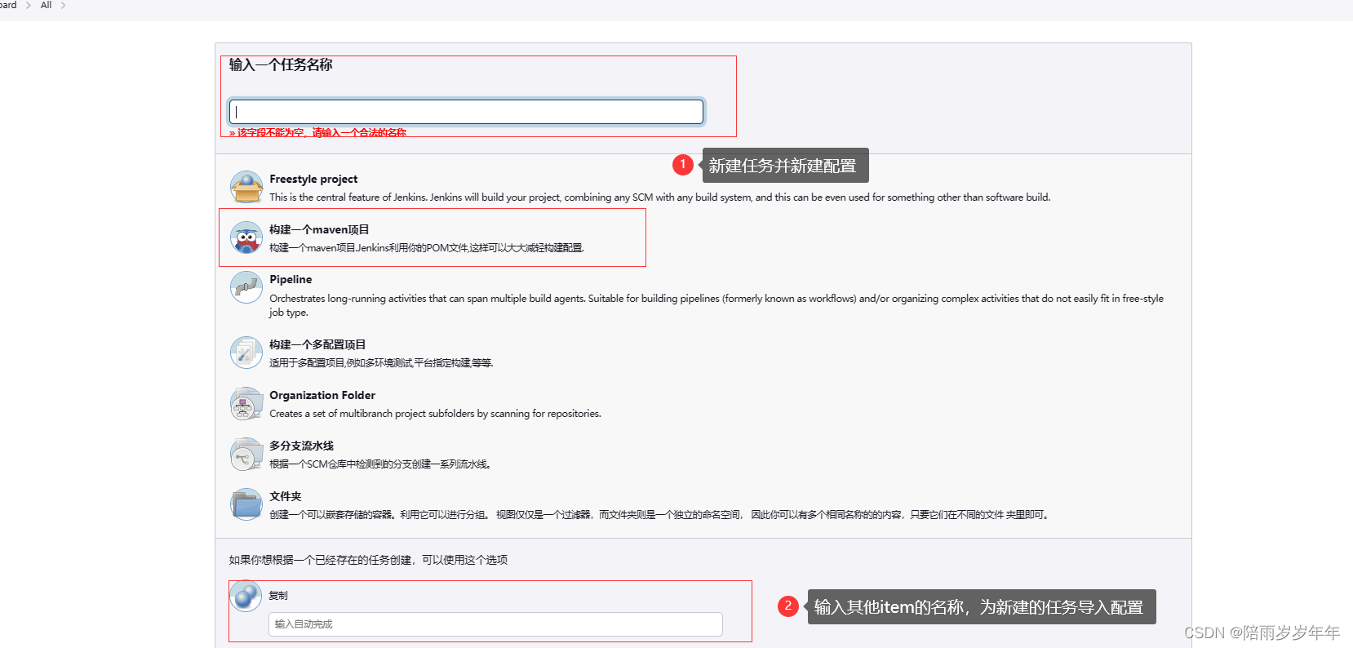Click the copy-from 输入自动完成 field
Viewport: 1353px width, 648px height.
coord(495,624)
